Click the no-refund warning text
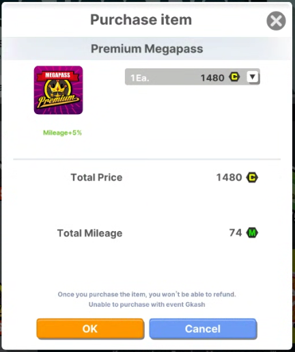The height and width of the screenshot is (352, 295). (x=147, y=295)
